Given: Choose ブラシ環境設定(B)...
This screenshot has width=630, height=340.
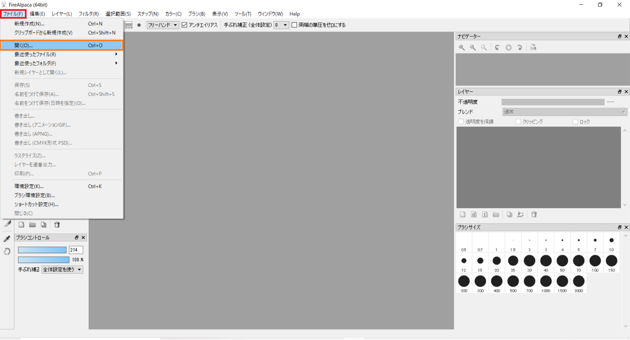Looking at the screenshot, I should tap(61, 195).
